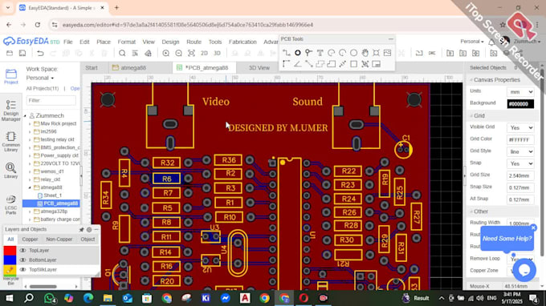The height and width of the screenshot is (306, 546).
Task: Select the Image insert tool in PCB Tools
Action: point(387,53)
